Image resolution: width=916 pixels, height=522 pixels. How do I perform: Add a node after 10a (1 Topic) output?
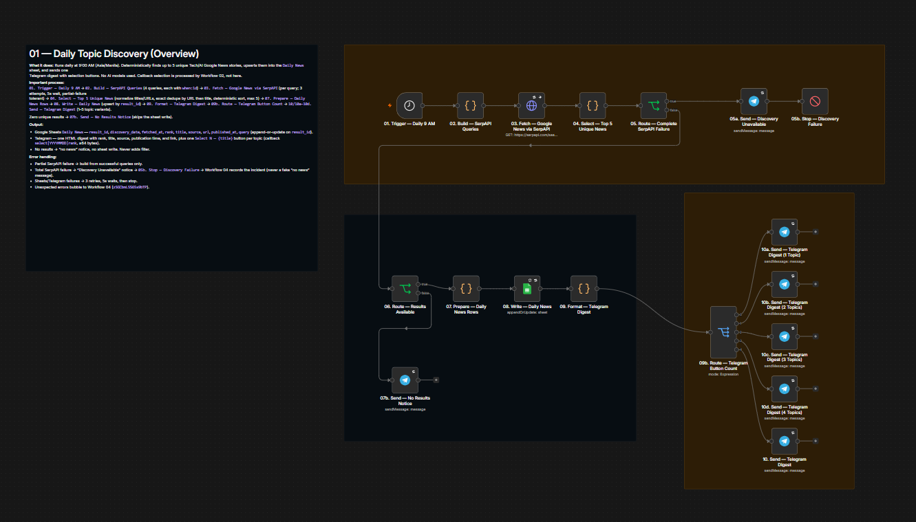click(x=816, y=232)
